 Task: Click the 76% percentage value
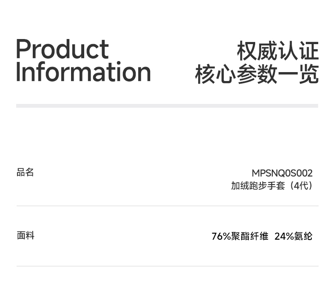[221, 236]
